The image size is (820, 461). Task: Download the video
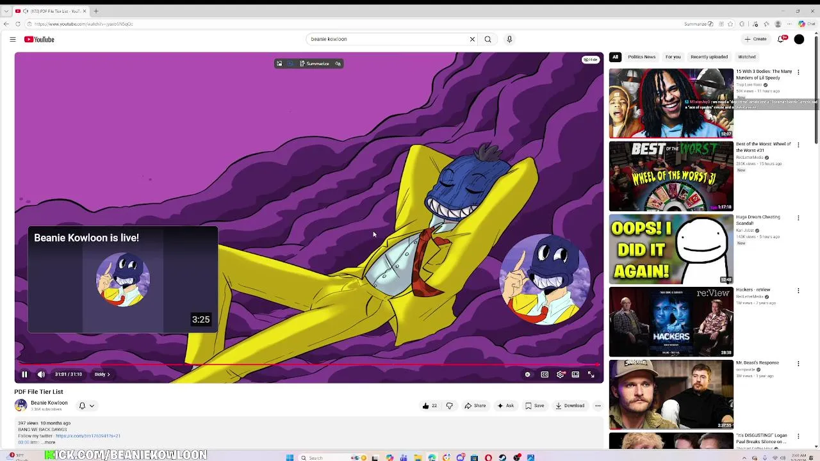pos(570,405)
